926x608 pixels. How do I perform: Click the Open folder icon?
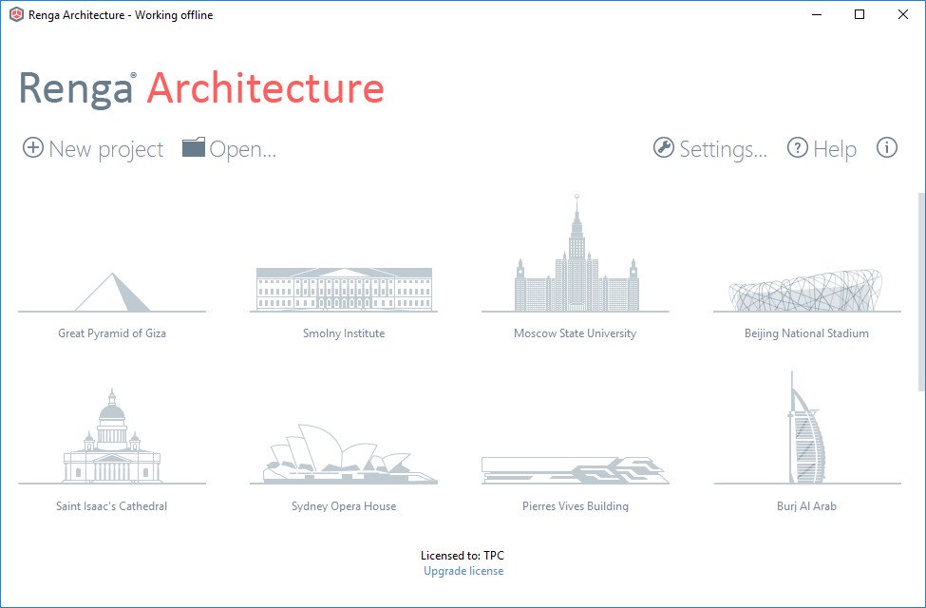193,147
